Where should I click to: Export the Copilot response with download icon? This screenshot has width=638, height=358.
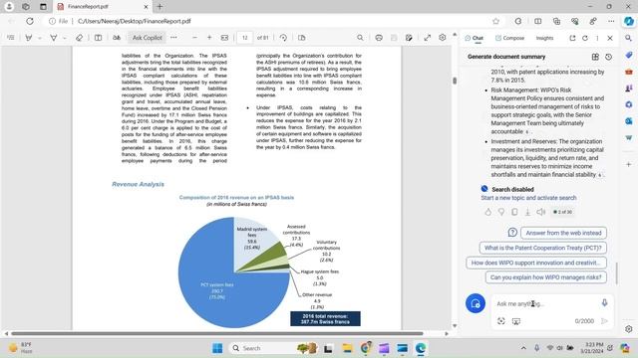click(527, 212)
